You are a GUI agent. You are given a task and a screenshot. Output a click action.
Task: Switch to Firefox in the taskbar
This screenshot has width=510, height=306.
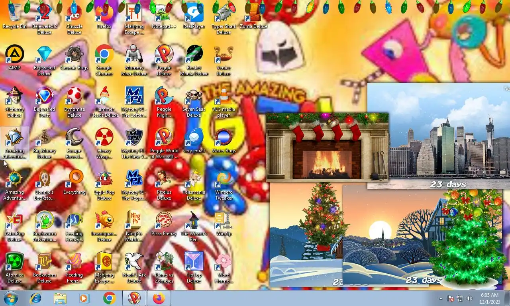point(159,298)
